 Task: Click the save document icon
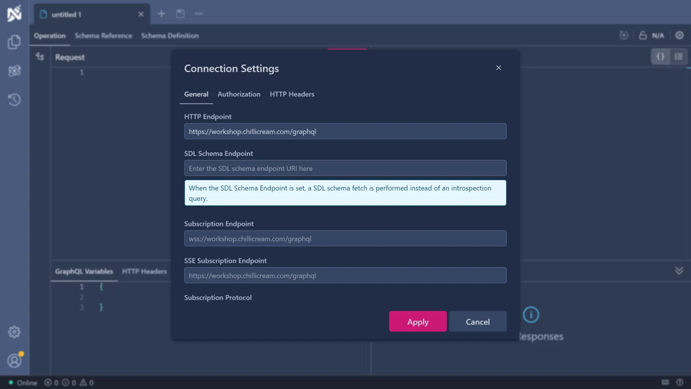click(180, 14)
